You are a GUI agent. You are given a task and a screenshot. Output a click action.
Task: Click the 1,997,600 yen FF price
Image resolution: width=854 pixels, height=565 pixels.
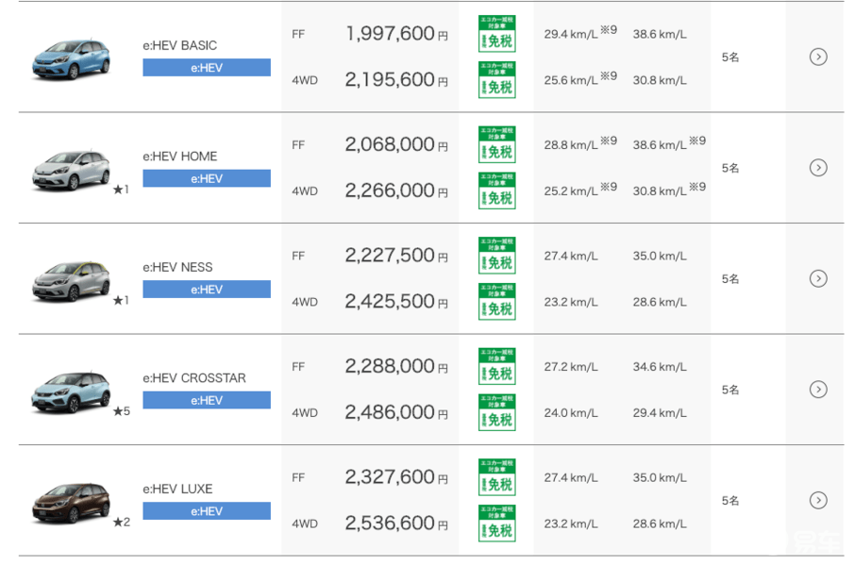(390, 34)
